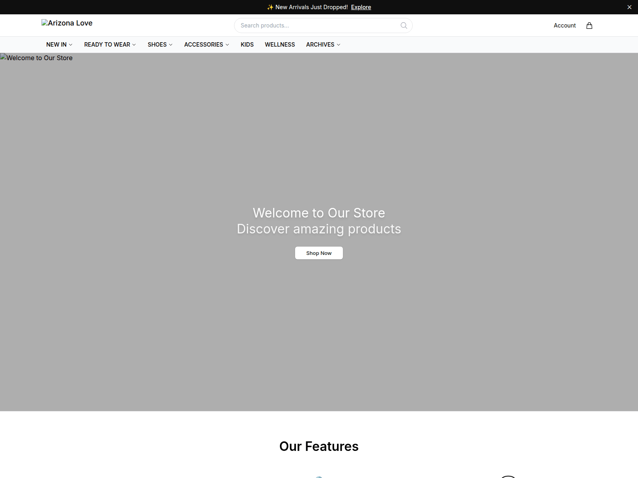638x478 pixels.
Task: Click the Arizona Love logo
Action: tap(67, 23)
